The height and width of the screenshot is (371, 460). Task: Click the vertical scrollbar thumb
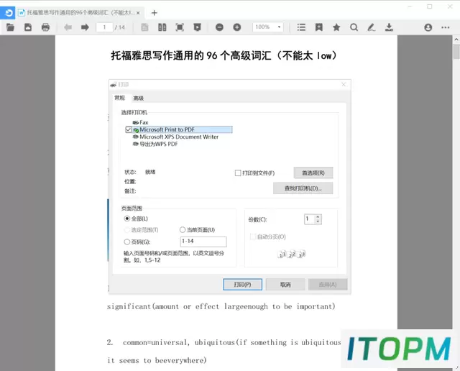coord(456,52)
